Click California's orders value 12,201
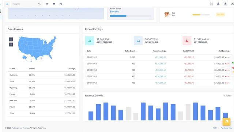 (32, 75)
